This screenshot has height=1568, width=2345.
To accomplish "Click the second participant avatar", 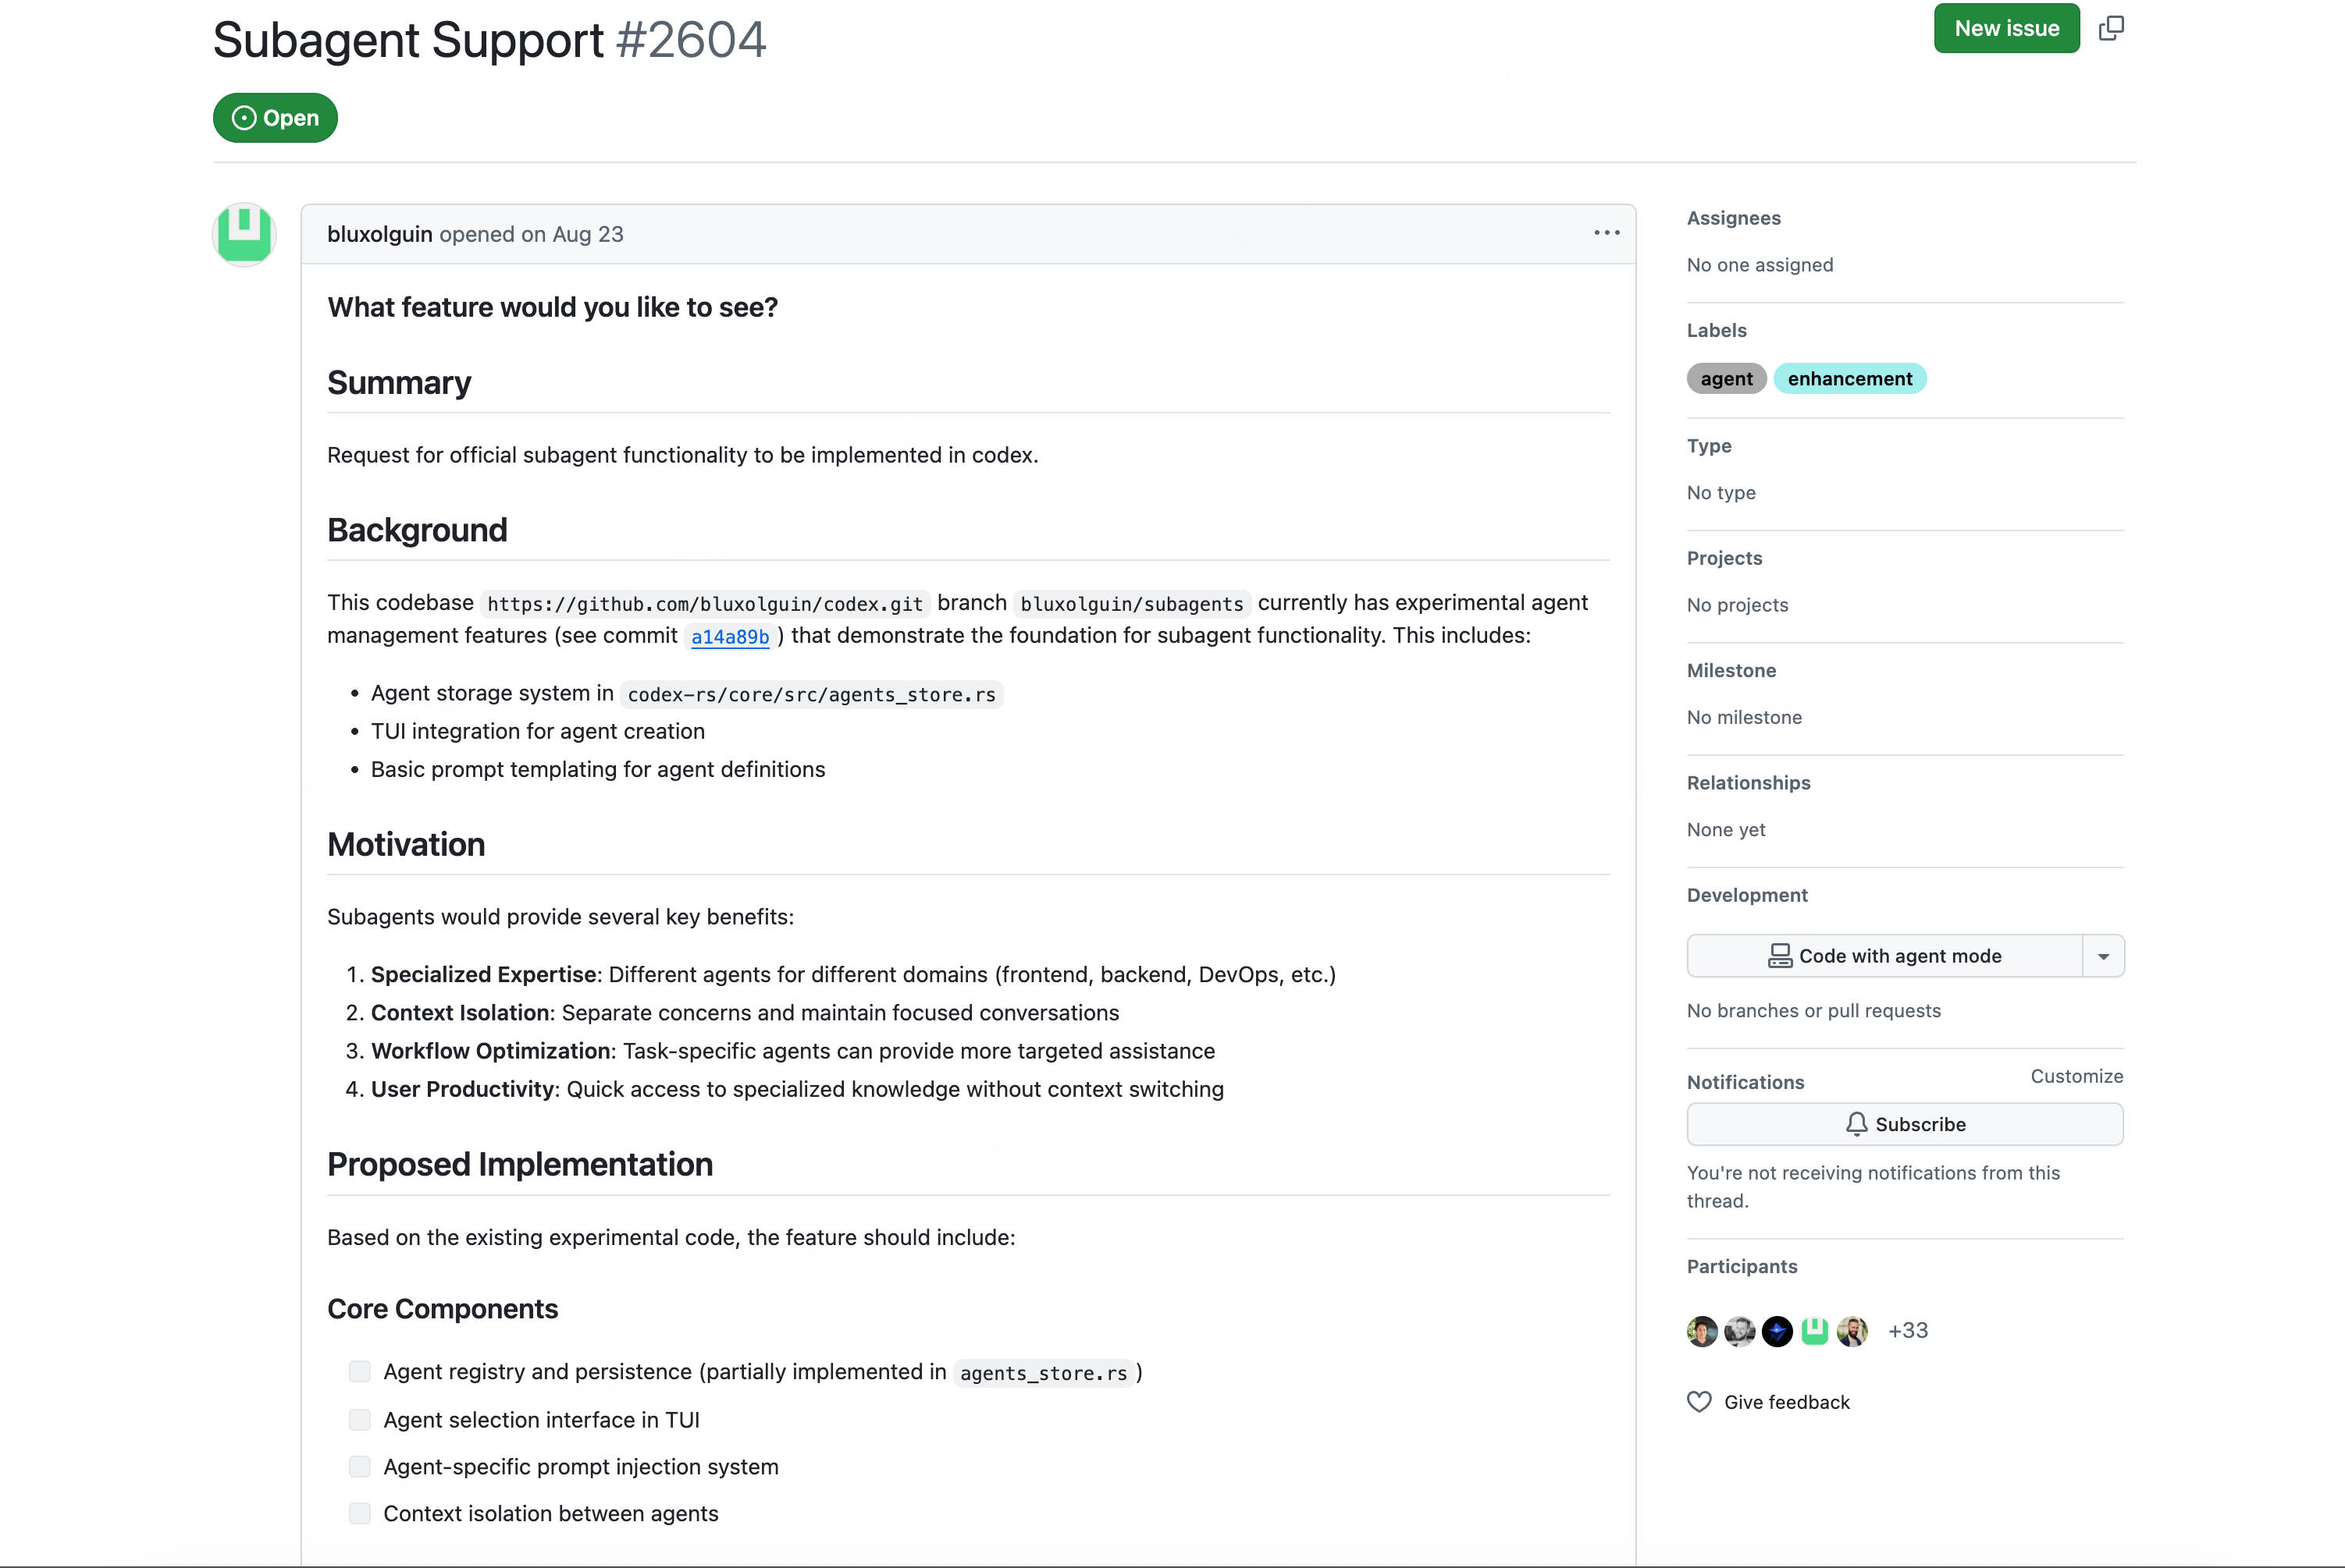I will [x=1740, y=1331].
